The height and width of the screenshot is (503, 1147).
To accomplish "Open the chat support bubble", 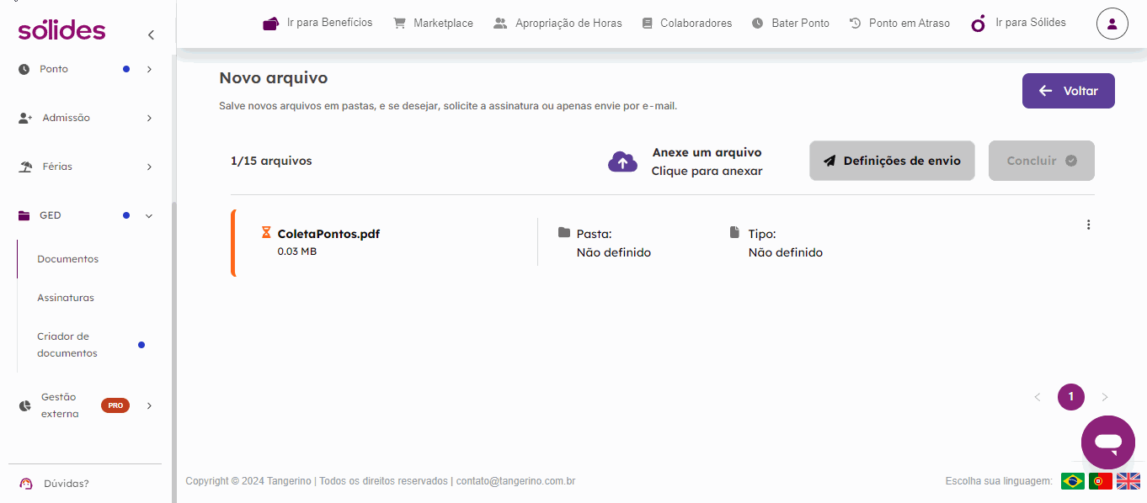I will 1107,442.
